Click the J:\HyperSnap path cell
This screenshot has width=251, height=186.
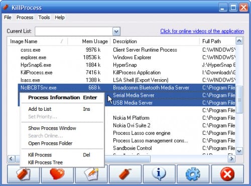point(219,65)
